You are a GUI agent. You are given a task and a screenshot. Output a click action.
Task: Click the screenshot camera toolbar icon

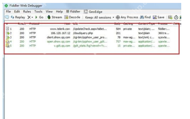[x=170, y=17]
